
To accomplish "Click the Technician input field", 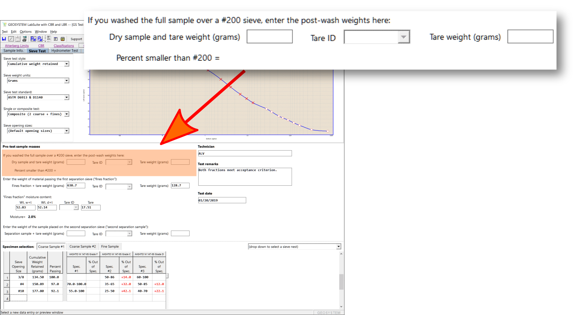I will pyautogui.click(x=245, y=154).
